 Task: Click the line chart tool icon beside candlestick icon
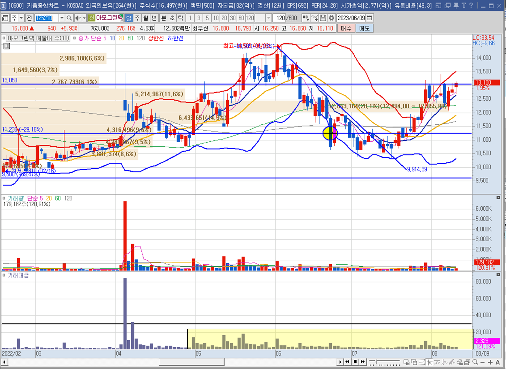pos(314,18)
